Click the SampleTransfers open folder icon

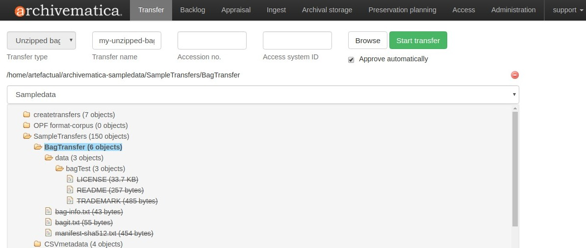point(27,136)
